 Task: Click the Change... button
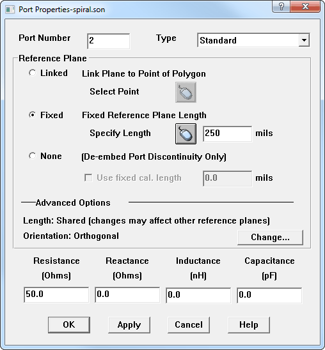[270, 238]
